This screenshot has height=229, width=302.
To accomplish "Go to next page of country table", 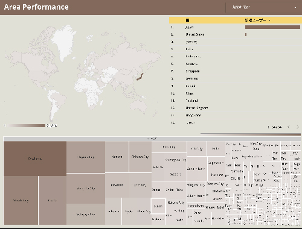I will tap(298, 127).
